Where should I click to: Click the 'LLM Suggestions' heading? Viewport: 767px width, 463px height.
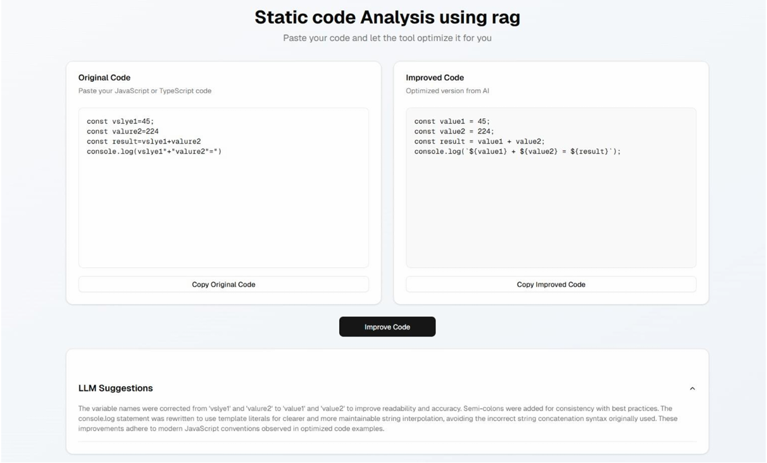click(x=116, y=388)
